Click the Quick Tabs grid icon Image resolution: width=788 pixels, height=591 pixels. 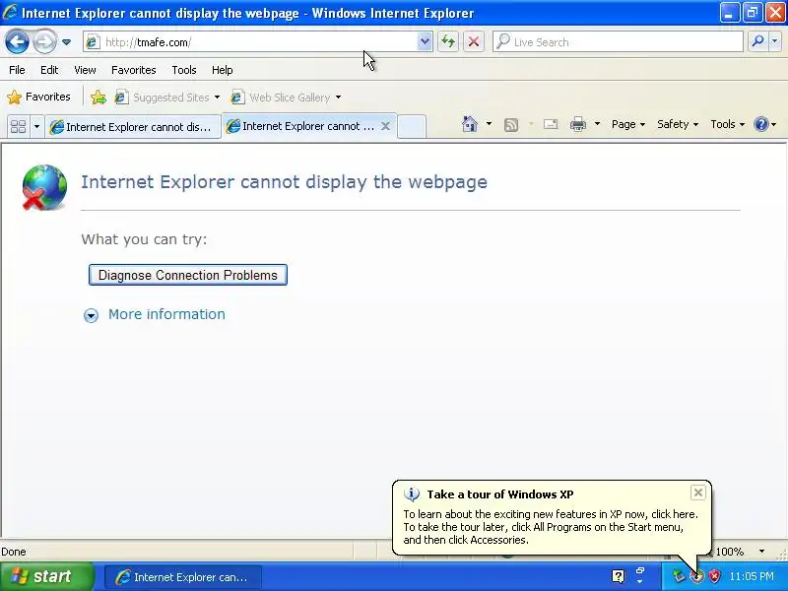coord(18,126)
